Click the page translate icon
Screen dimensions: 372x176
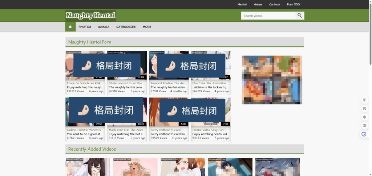point(365,109)
